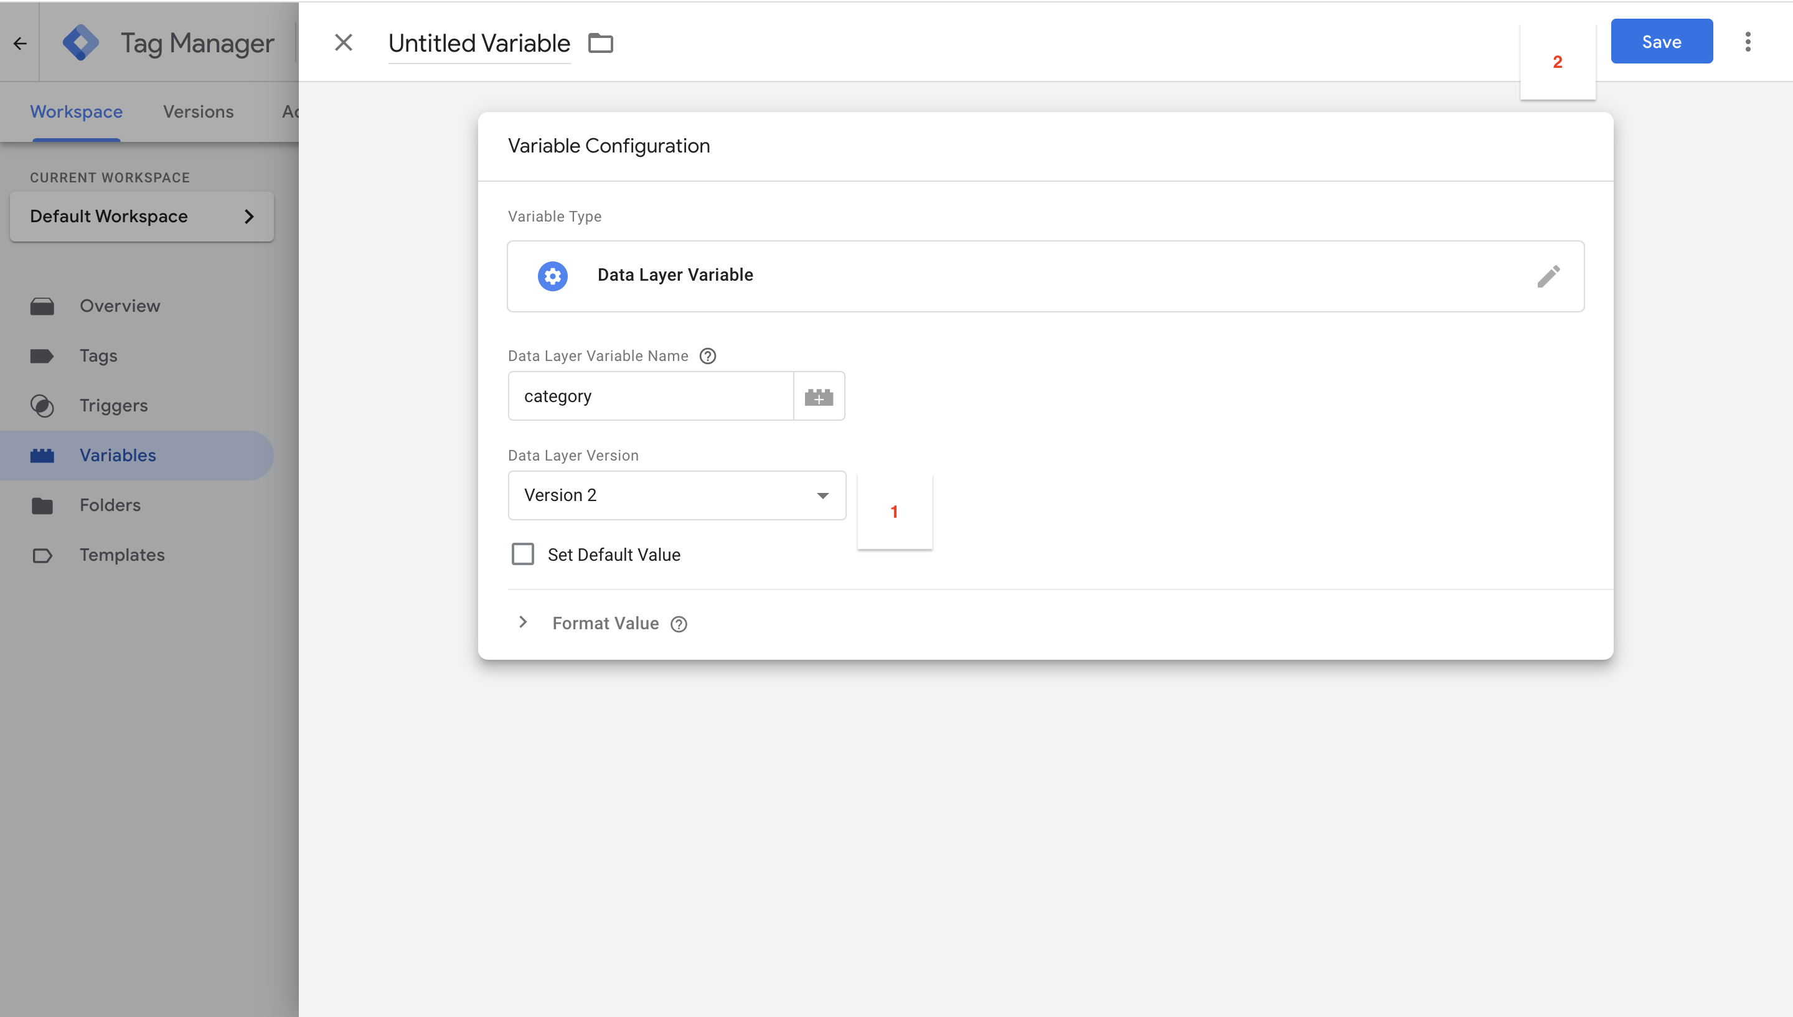
Task: Go to Triggers in the sidebar
Action: [x=113, y=406]
